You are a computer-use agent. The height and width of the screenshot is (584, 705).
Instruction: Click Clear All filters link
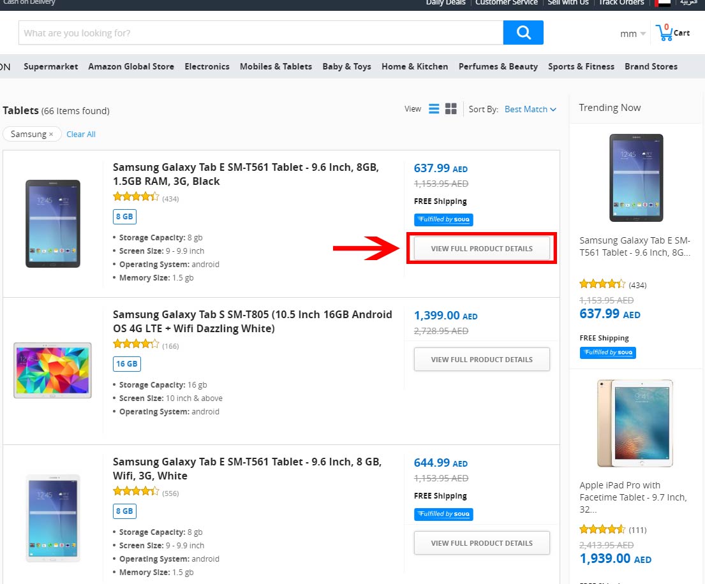point(81,135)
